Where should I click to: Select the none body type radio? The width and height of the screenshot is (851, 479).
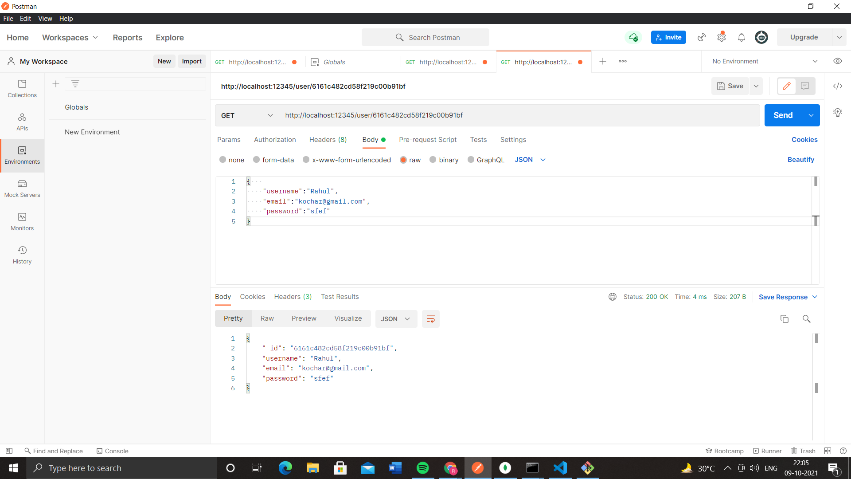[x=223, y=160]
